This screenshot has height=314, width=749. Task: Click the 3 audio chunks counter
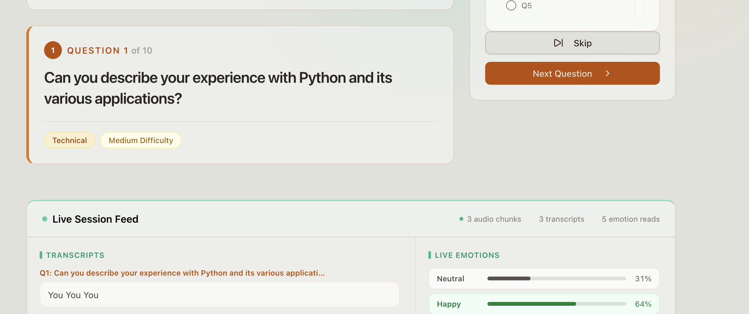(494, 219)
